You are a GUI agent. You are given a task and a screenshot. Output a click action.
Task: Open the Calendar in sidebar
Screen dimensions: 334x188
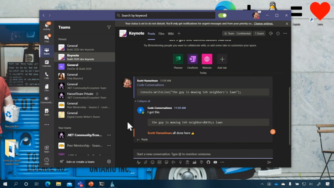pos(47,63)
